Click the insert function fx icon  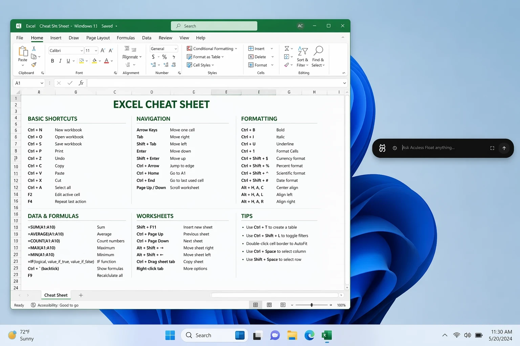pyautogui.click(x=81, y=83)
